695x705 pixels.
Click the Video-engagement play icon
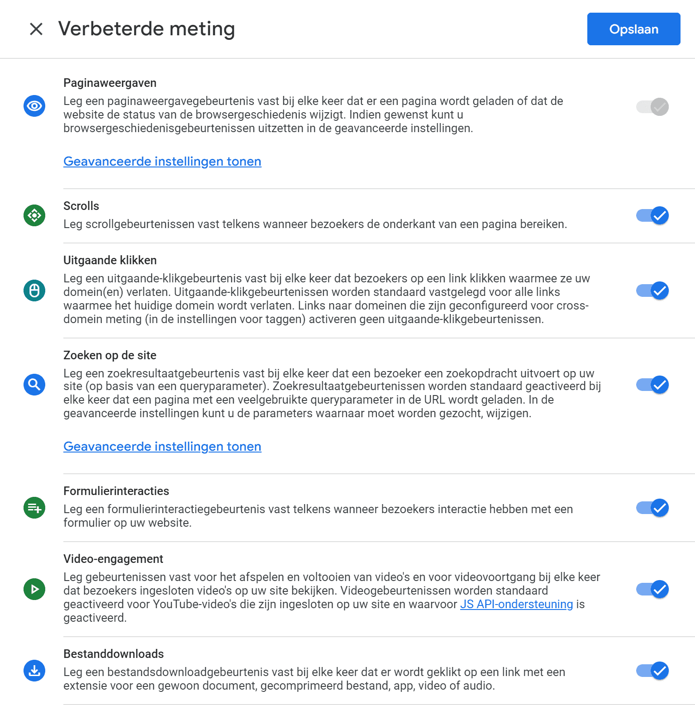coord(34,589)
